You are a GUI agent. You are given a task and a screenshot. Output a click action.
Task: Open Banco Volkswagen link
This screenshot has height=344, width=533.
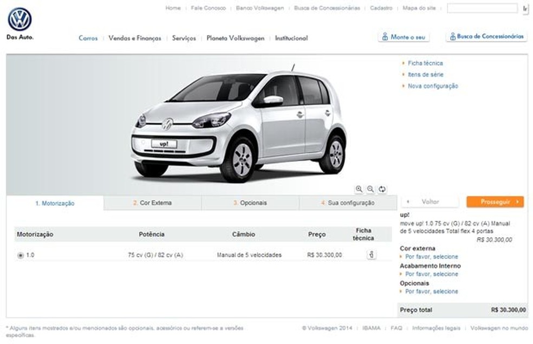coord(260,8)
